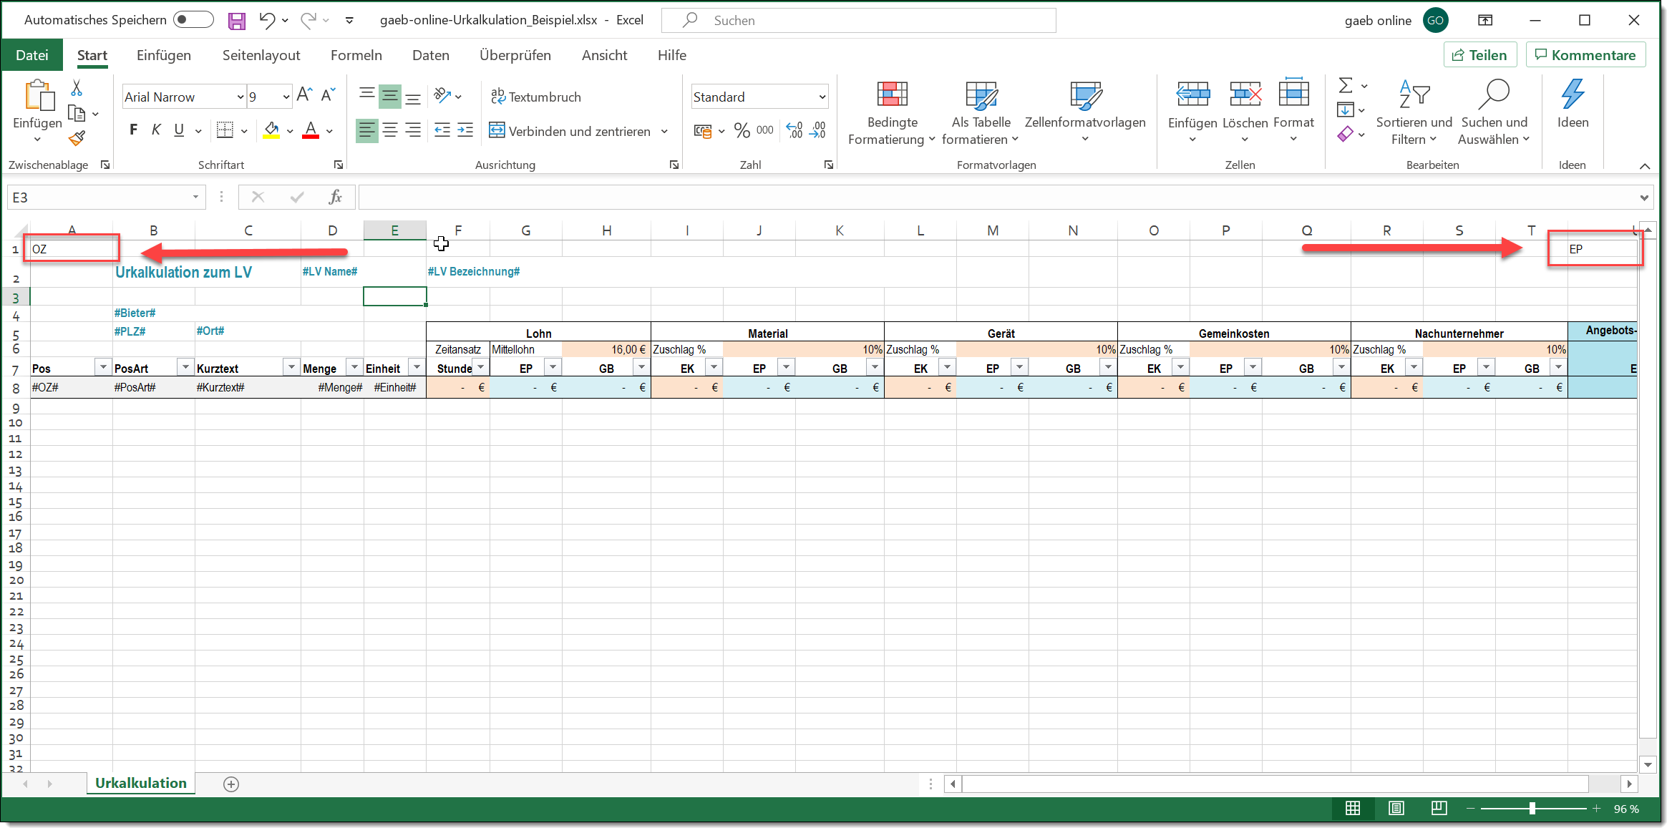Open the Formeln ribbon tab
This screenshot has height=833, width=1672.
356,55
